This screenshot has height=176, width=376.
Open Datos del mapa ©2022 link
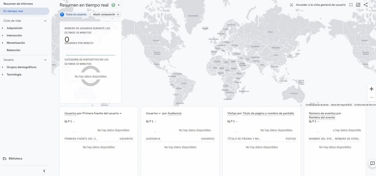point(341,105)
